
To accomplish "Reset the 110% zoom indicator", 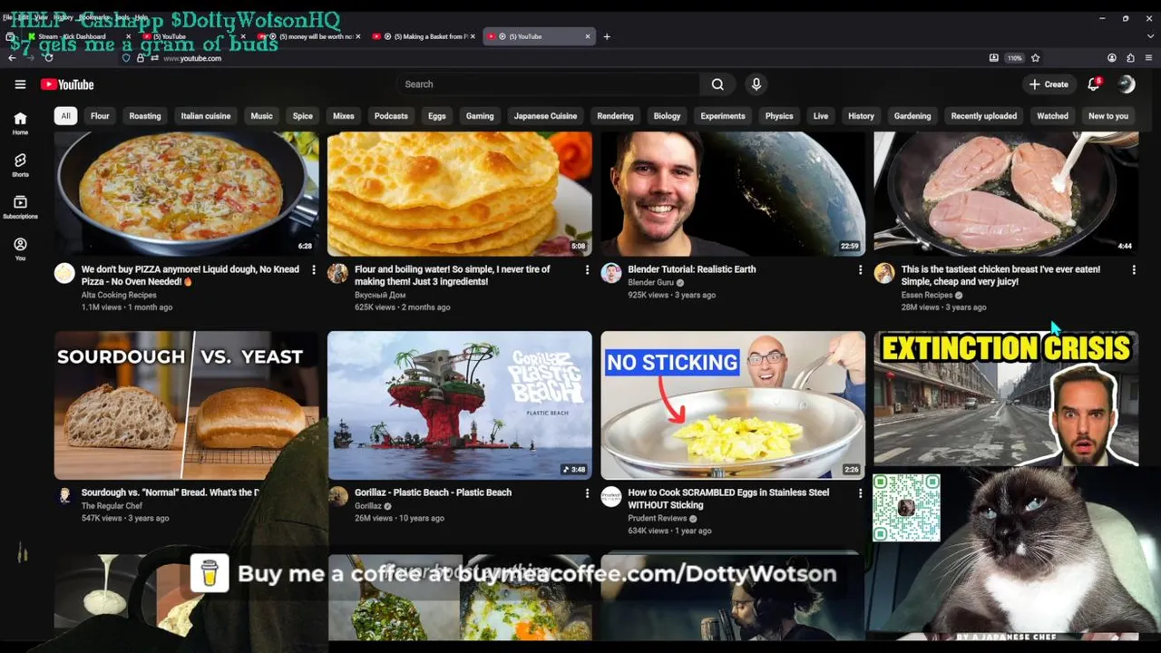I will pyautogui.click(x=1014, y=58).
